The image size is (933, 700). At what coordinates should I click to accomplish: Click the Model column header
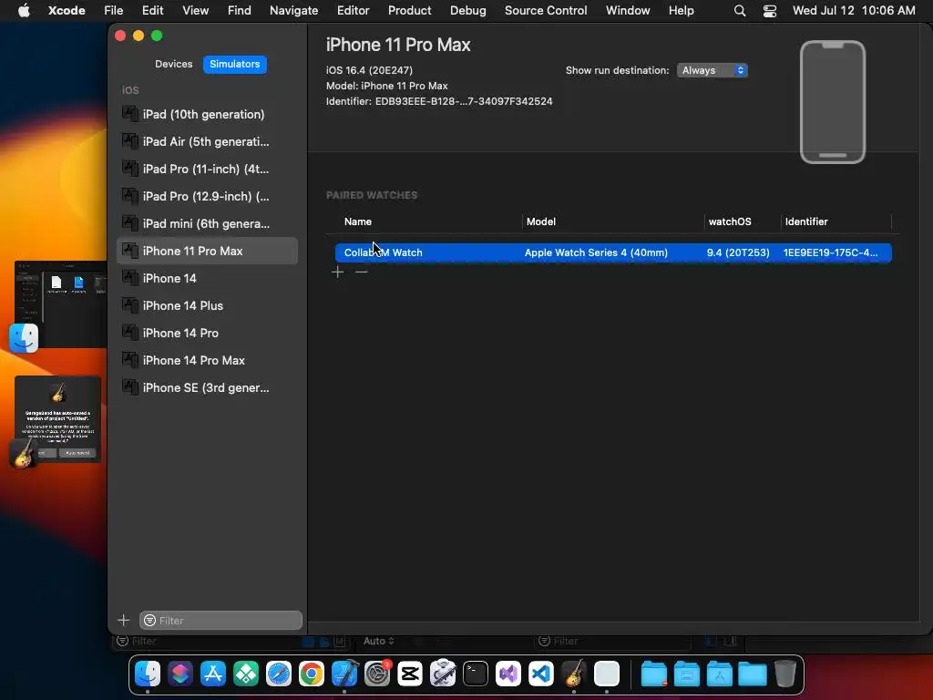point(613,221)
